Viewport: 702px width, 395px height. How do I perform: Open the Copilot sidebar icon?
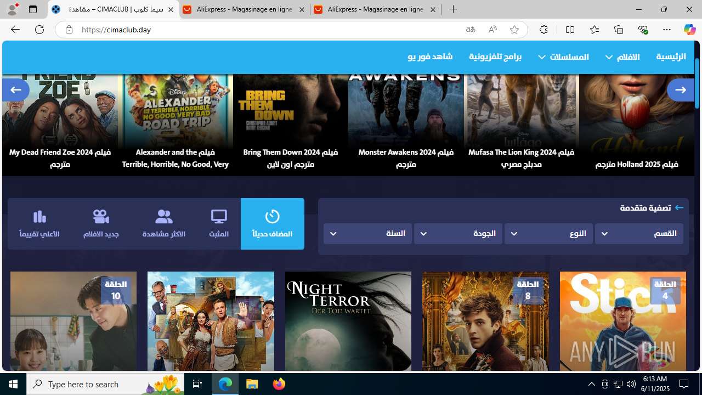pos(689,30)
